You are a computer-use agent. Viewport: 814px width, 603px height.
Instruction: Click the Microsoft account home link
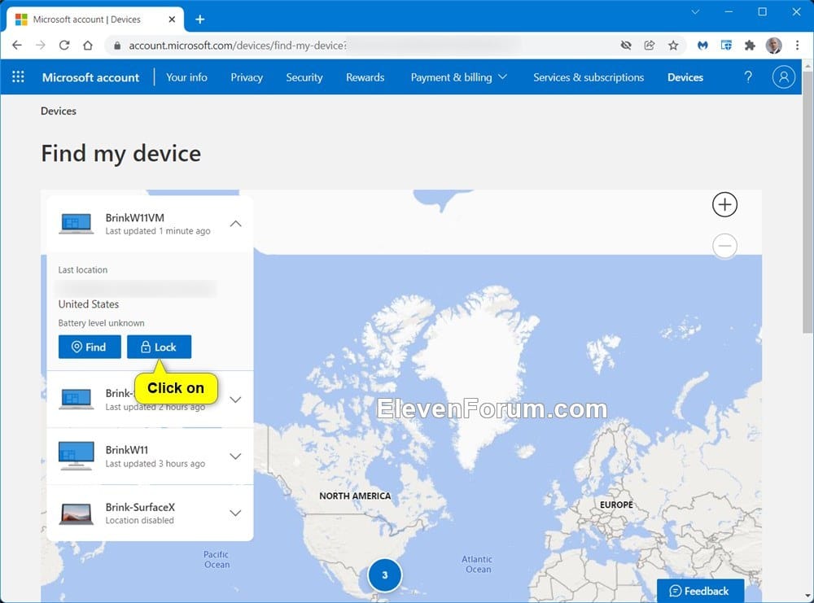pos(91,77)
